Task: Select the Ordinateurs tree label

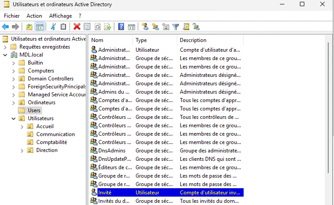Action: click(x=42, y=102)
